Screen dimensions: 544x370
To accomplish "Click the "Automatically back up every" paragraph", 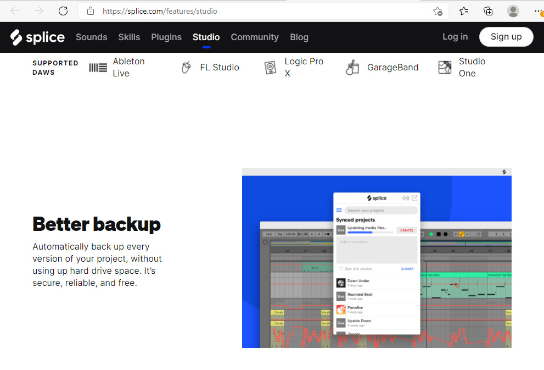I will point(97,265).
